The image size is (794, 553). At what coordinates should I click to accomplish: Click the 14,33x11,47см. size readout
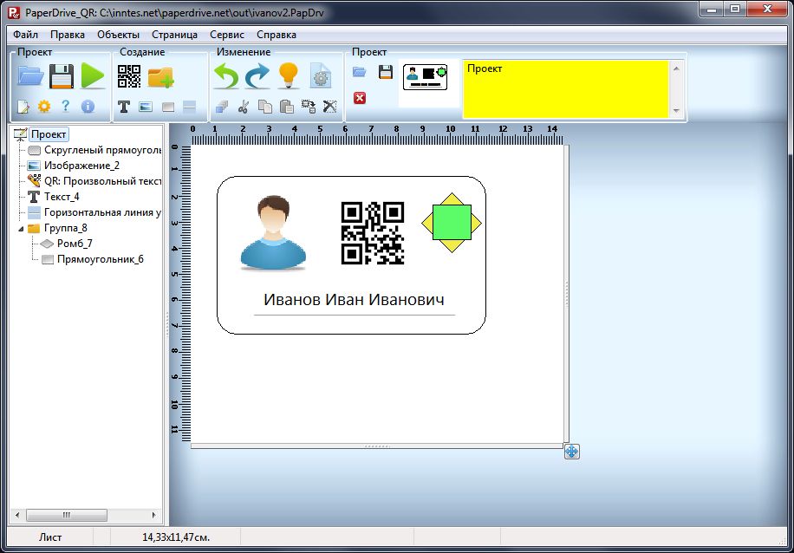[x=176, y=537]
